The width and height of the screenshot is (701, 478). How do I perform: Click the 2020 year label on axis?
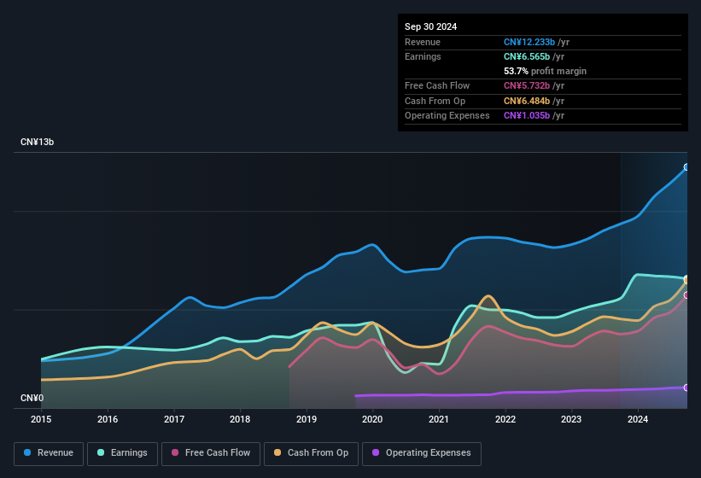point(372,419)
